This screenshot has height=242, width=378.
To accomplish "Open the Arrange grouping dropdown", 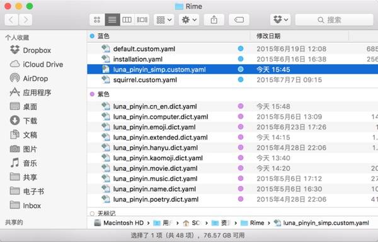I will click(x=164, y=19).
